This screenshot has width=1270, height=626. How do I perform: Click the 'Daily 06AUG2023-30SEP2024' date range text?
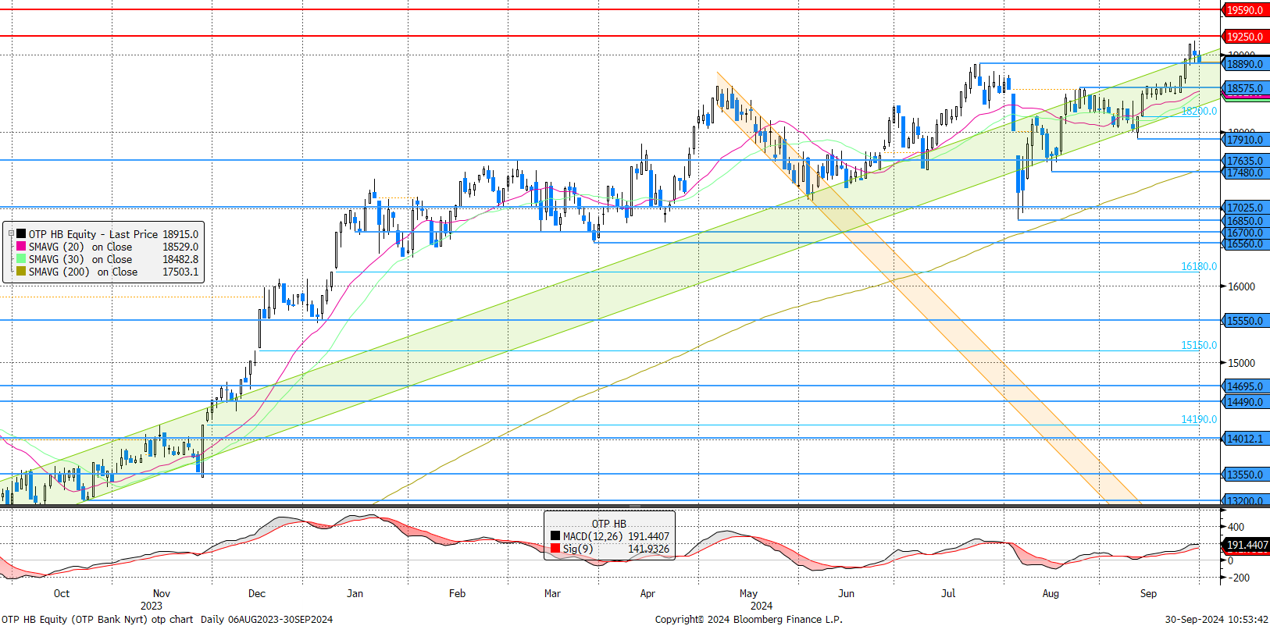coord(266,619)
